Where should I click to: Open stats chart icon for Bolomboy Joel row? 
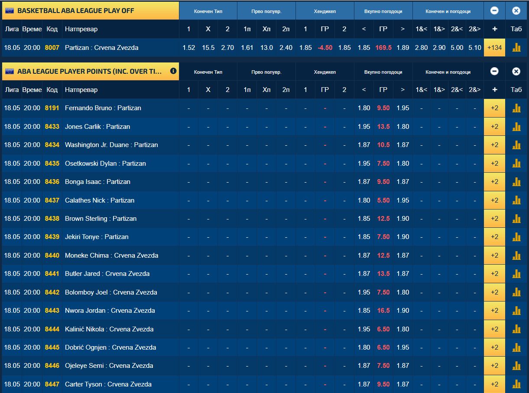(x=516, y=292)
